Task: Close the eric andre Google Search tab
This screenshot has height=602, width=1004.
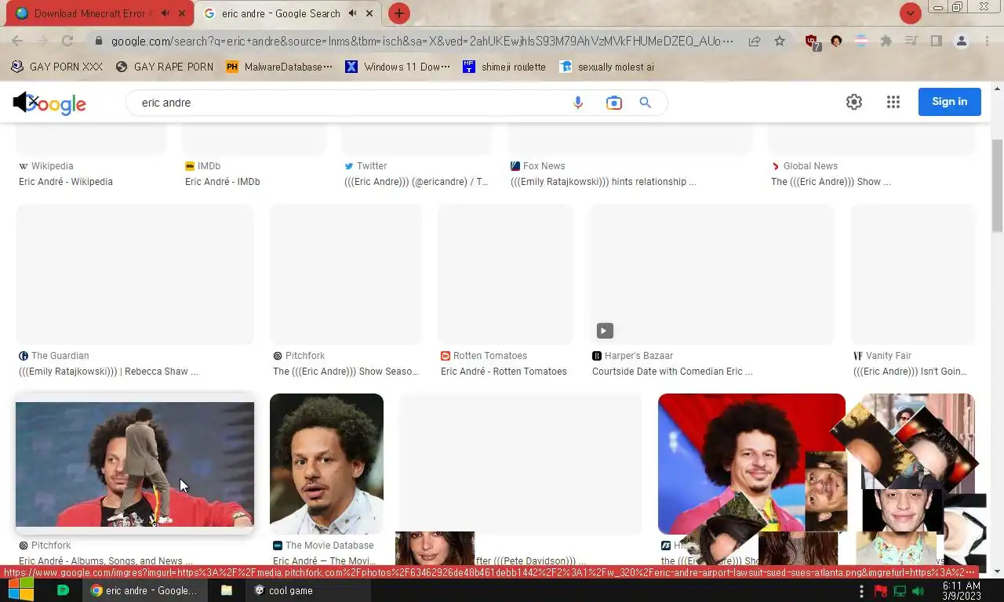Action: pyautogui.click(x=369, y=13)
